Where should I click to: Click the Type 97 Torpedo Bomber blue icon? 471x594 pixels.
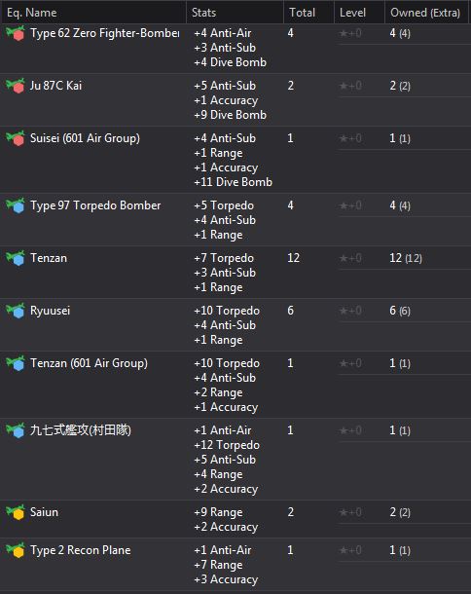(x=16, y=205)
